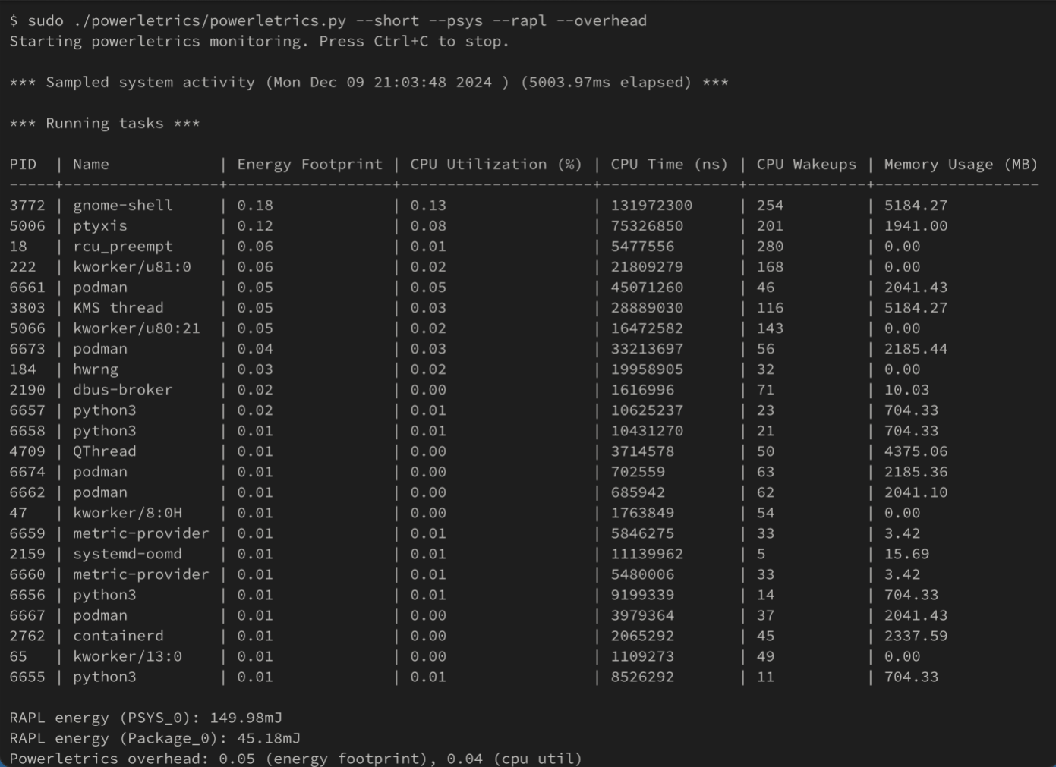Click the memory value 2185.44
This screenshot has height=767, width=1056.
coord(916,348)
